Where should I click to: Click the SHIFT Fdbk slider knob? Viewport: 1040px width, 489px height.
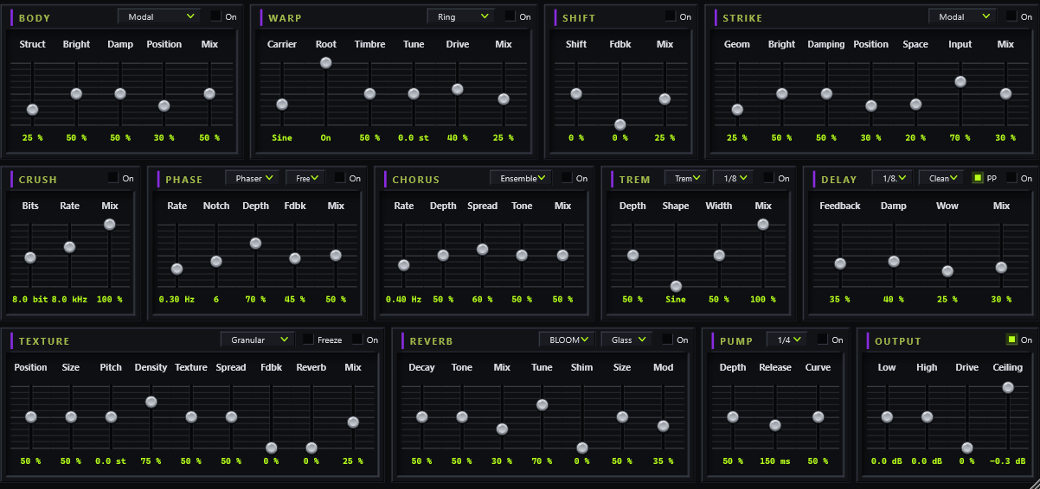coord(620,124)
